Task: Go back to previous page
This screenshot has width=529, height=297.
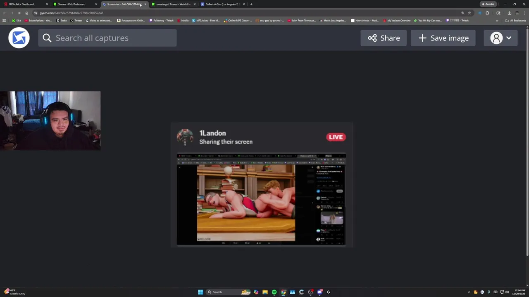Action: (4, 13)
